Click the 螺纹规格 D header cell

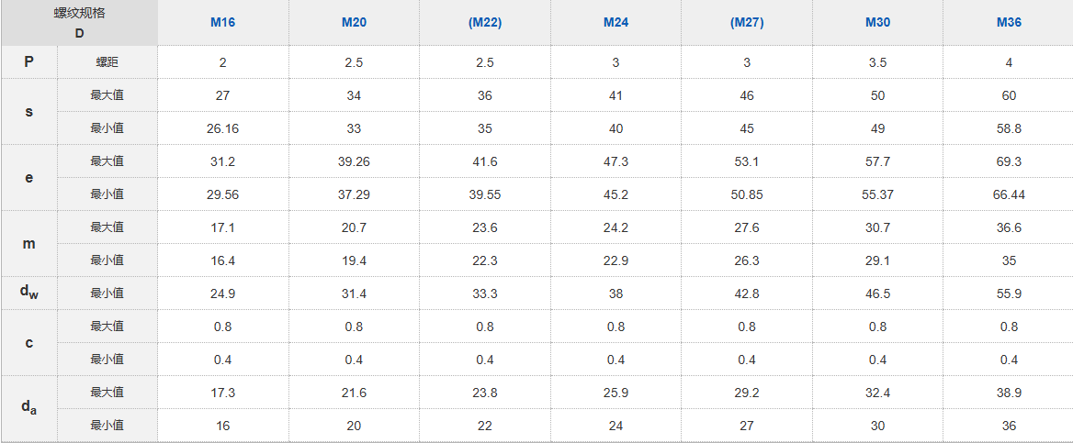[79, 23]
